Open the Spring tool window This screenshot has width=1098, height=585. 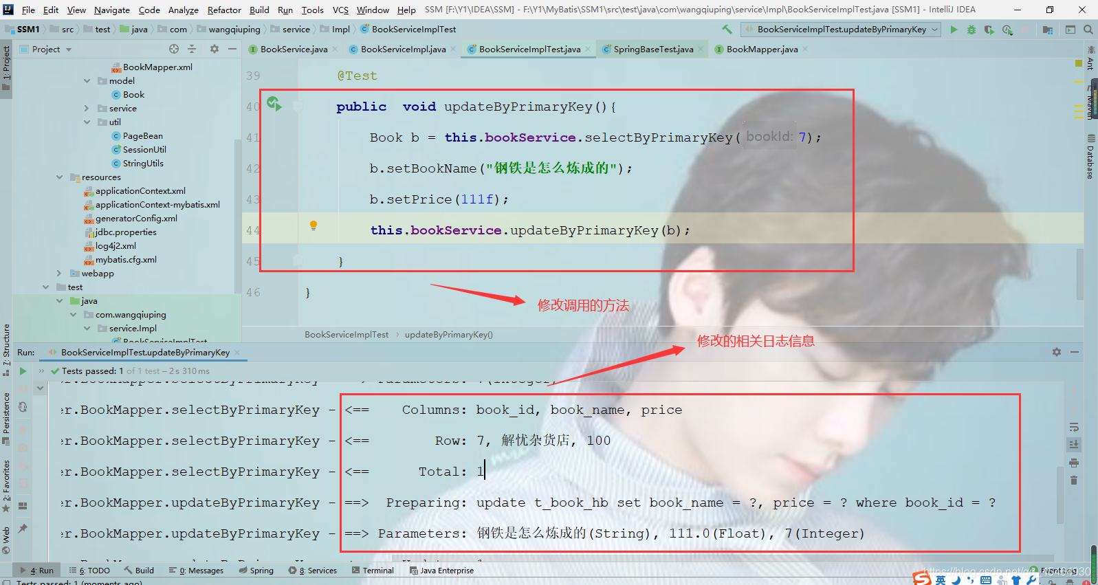(x=256, y=571)
